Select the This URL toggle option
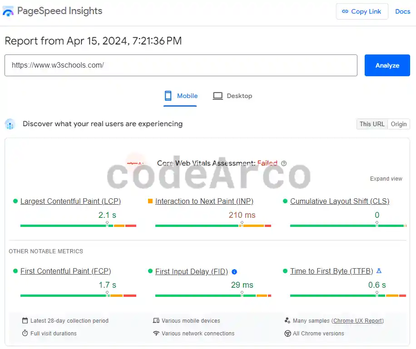 (372, 124)
